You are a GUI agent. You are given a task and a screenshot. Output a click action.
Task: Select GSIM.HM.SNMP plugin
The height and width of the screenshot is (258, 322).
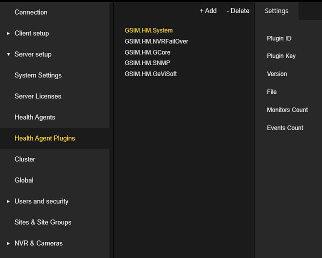(147, 63)
